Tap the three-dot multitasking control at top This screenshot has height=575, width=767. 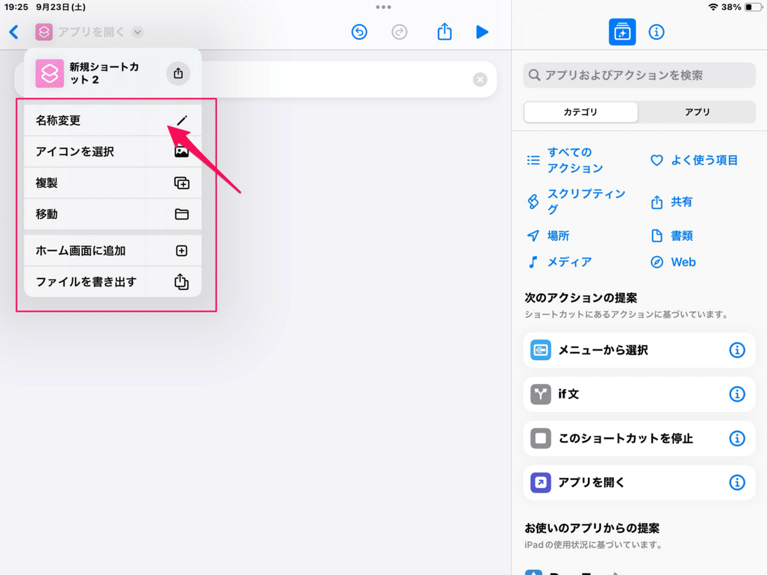383,7
